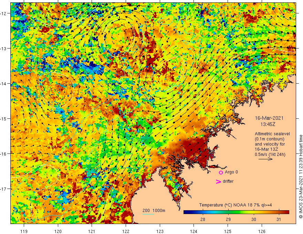Click the temperature color bar legend

pos(236,212)
